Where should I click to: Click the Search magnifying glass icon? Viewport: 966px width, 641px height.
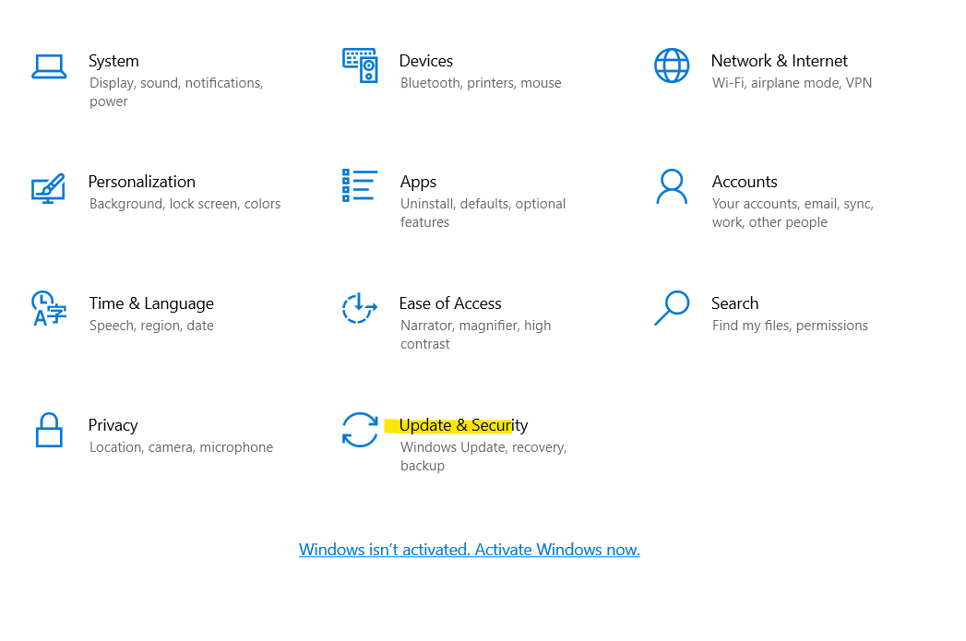[x=672, y=308]
